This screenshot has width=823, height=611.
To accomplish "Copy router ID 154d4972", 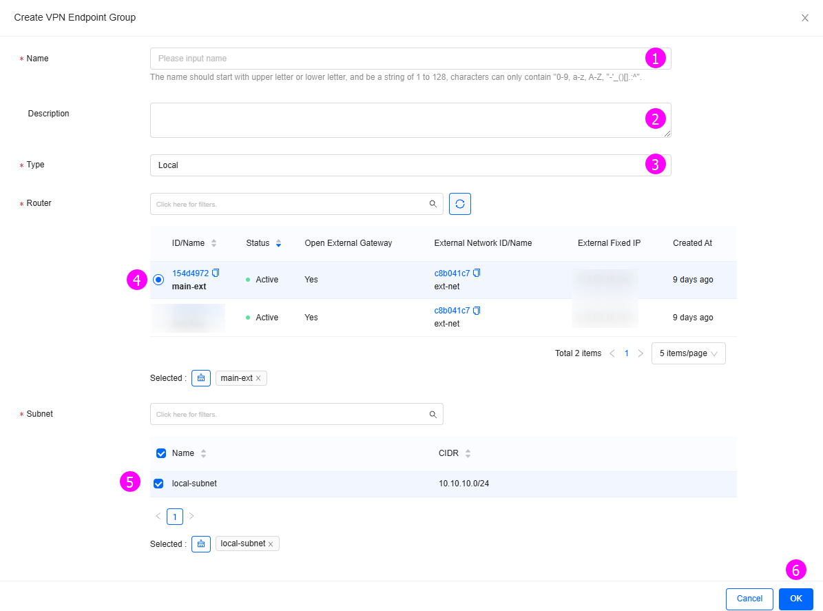I will (x=216, y=273).
